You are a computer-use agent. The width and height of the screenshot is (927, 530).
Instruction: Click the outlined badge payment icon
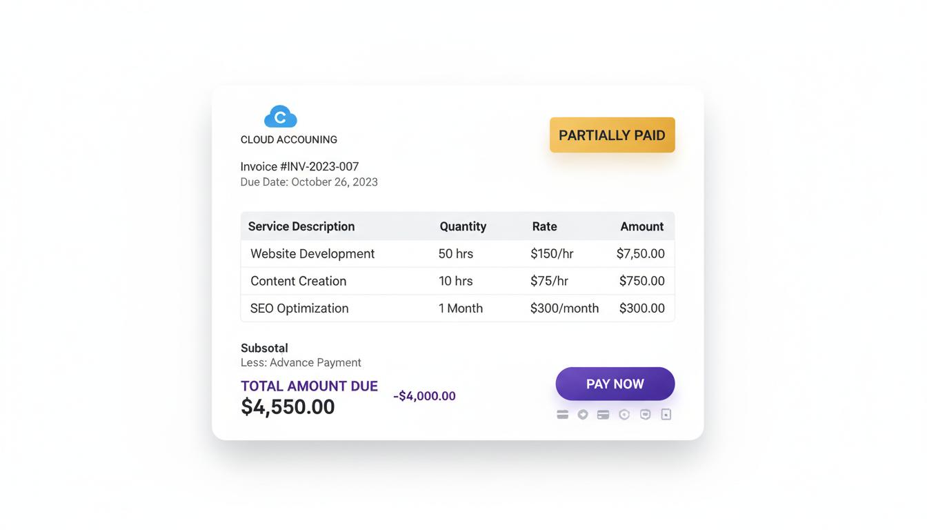point(645,415)
